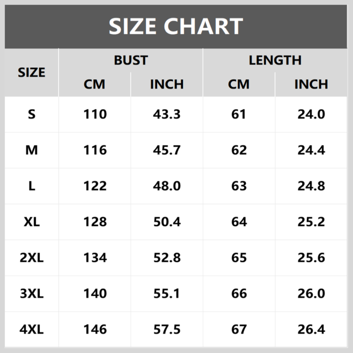
Task: Click the INCH subheader under LENGTH
Action: tap(311, 84)
